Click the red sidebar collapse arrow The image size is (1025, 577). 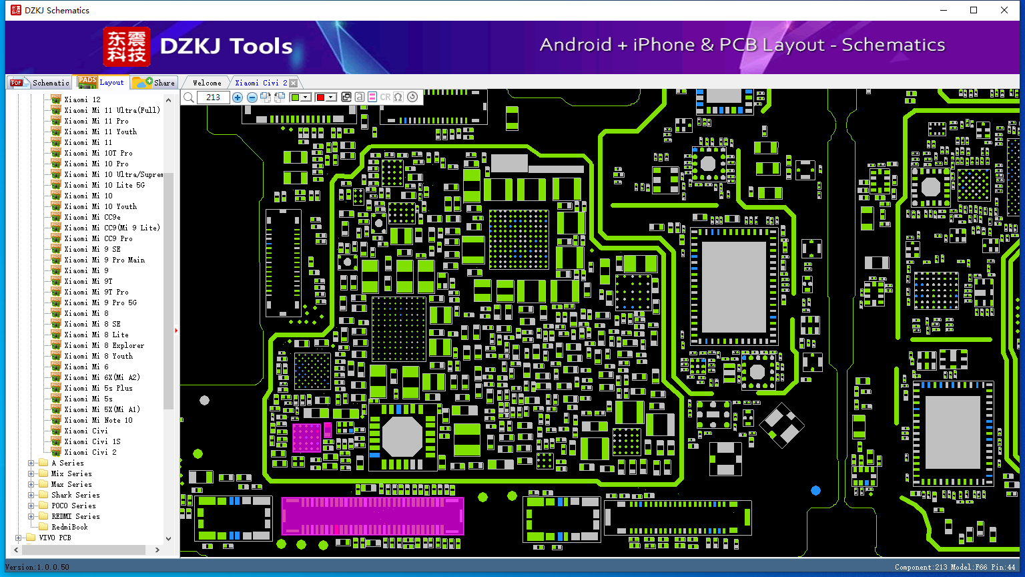[x=176, y=330]
